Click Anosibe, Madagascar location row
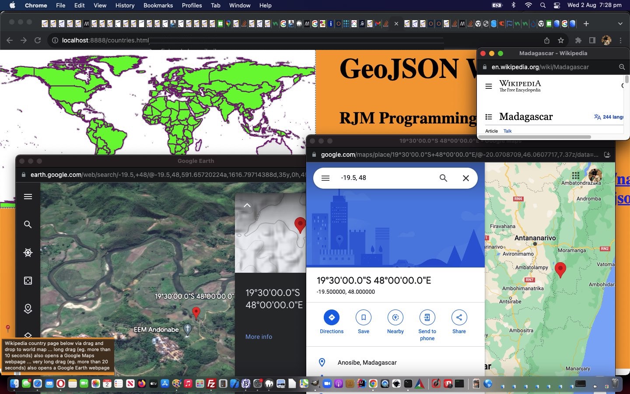630x394 pixels. tap(395, 362)
